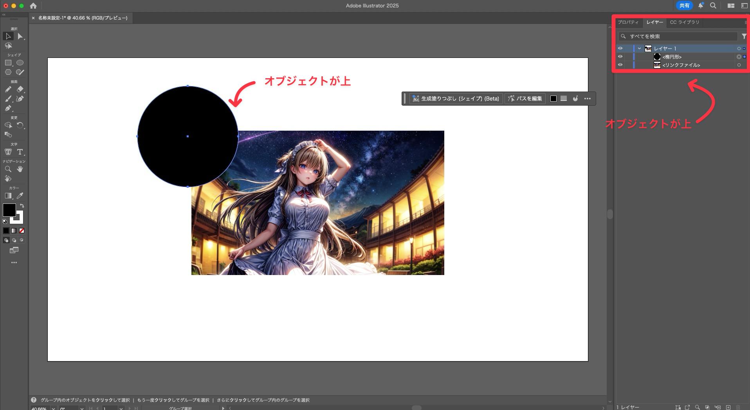750x410 pixels.
Task: Select the Polygon shape tool
Action: click(x=8, y=72)
